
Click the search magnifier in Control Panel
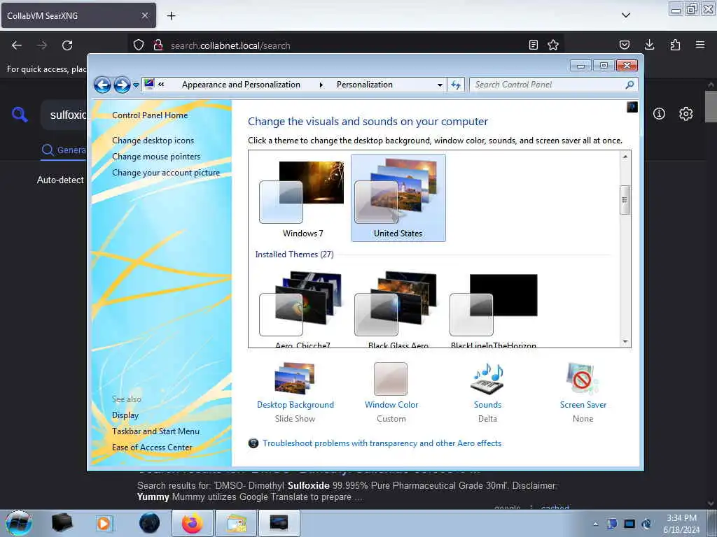(x=629, y=85)
